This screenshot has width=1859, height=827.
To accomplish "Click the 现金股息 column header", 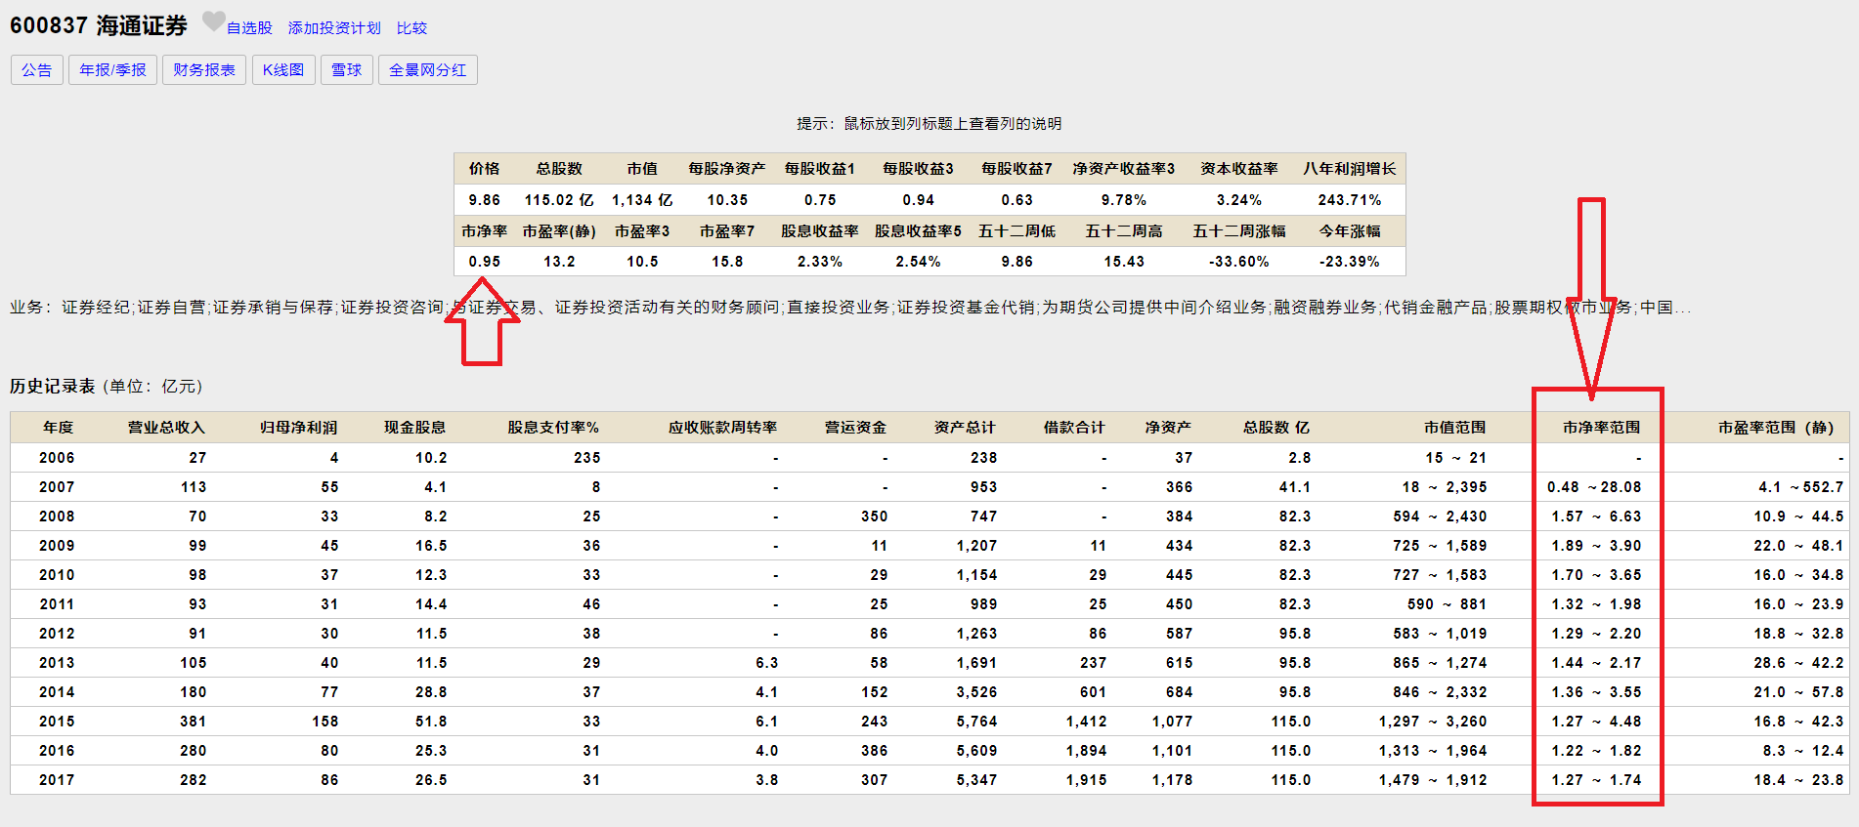I will coord(414,428).
